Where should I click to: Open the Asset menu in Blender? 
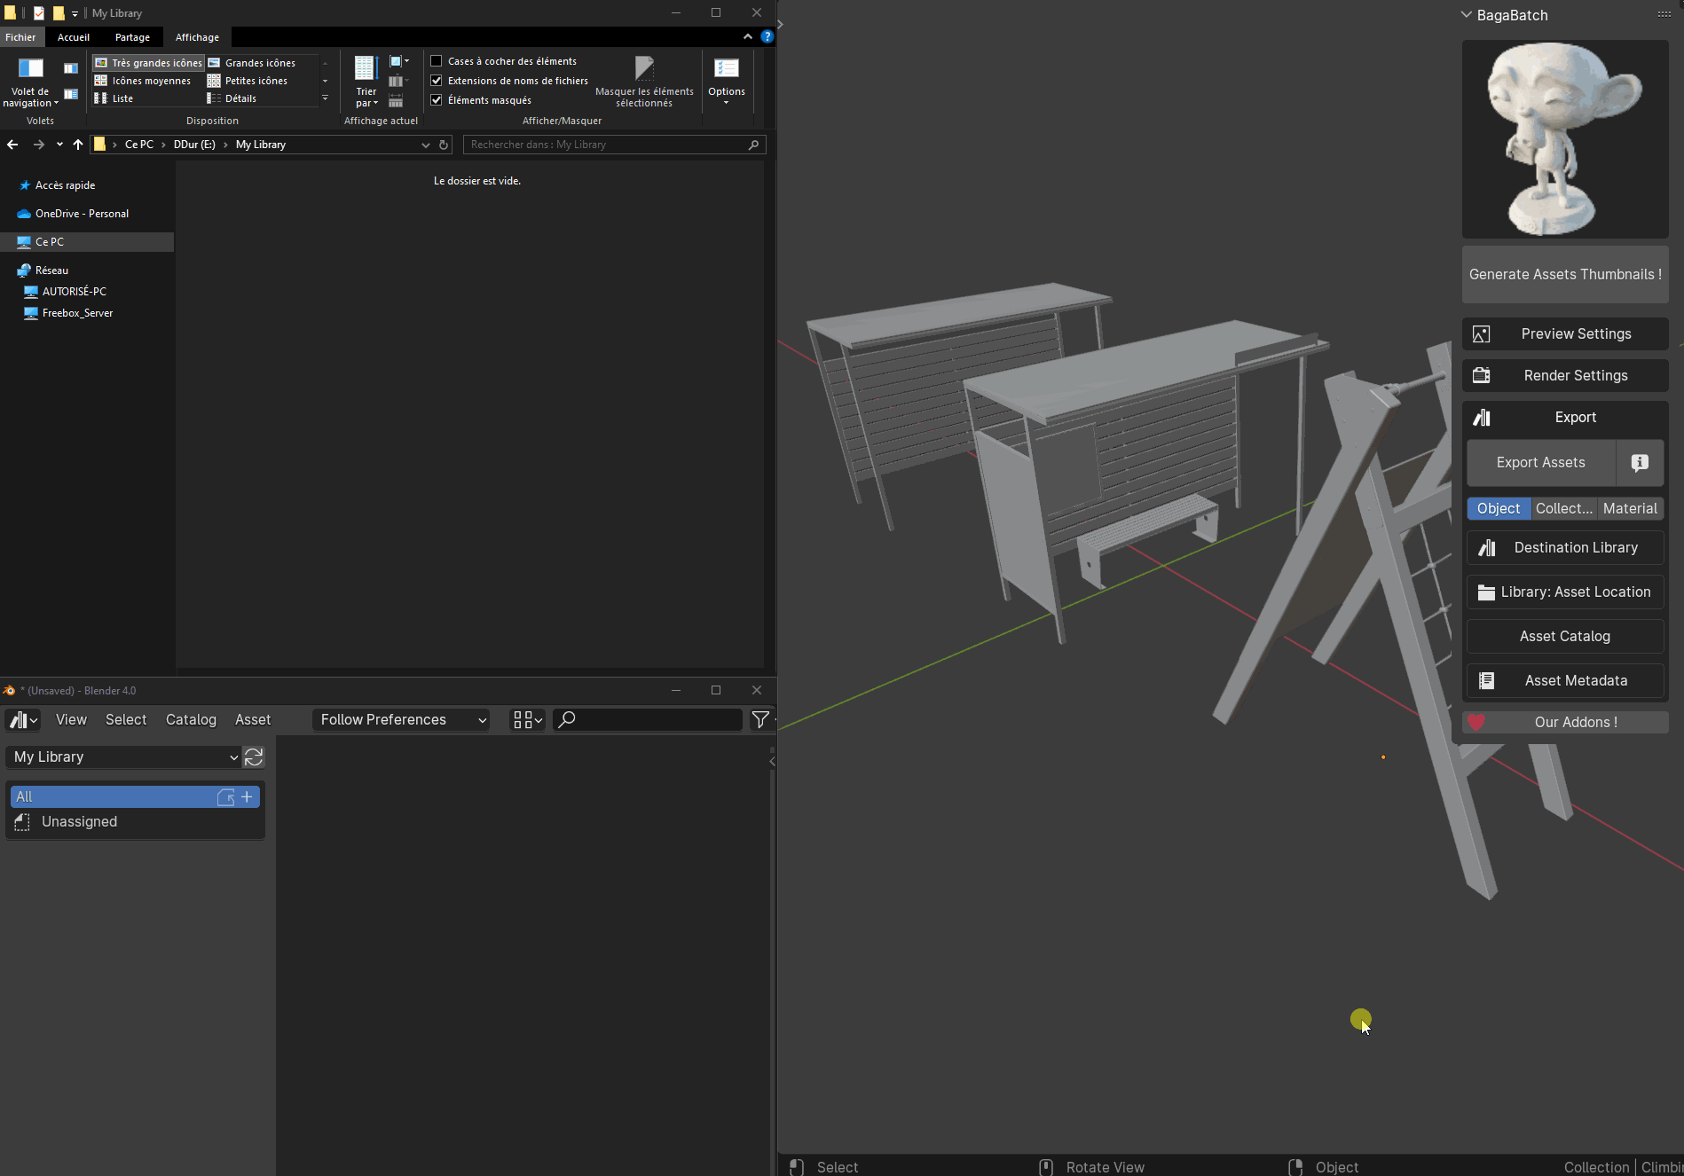coord(253,720)
